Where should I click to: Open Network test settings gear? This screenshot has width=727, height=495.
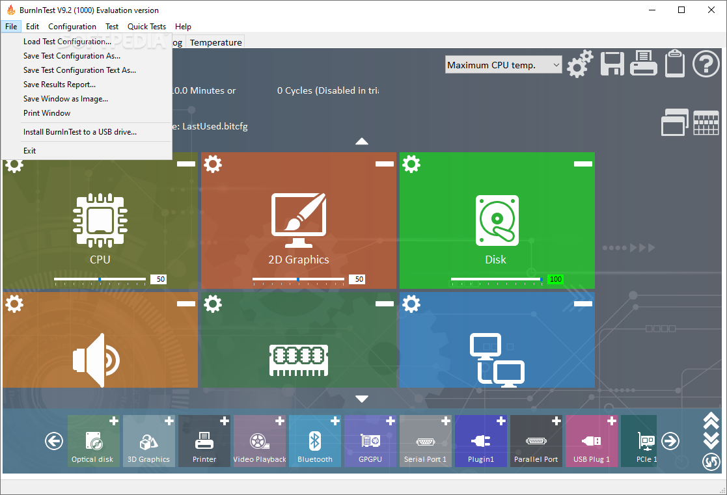[x=411, y=304]
